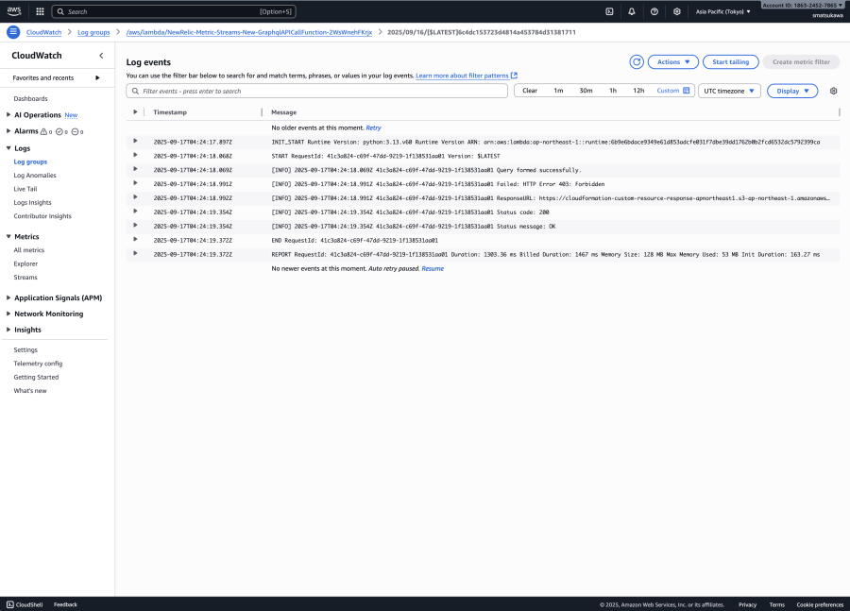Image resolution: width=850 pixels, height=611 pixels.
Task: Collapse the Logs section
Action: (x=8, y=148)
